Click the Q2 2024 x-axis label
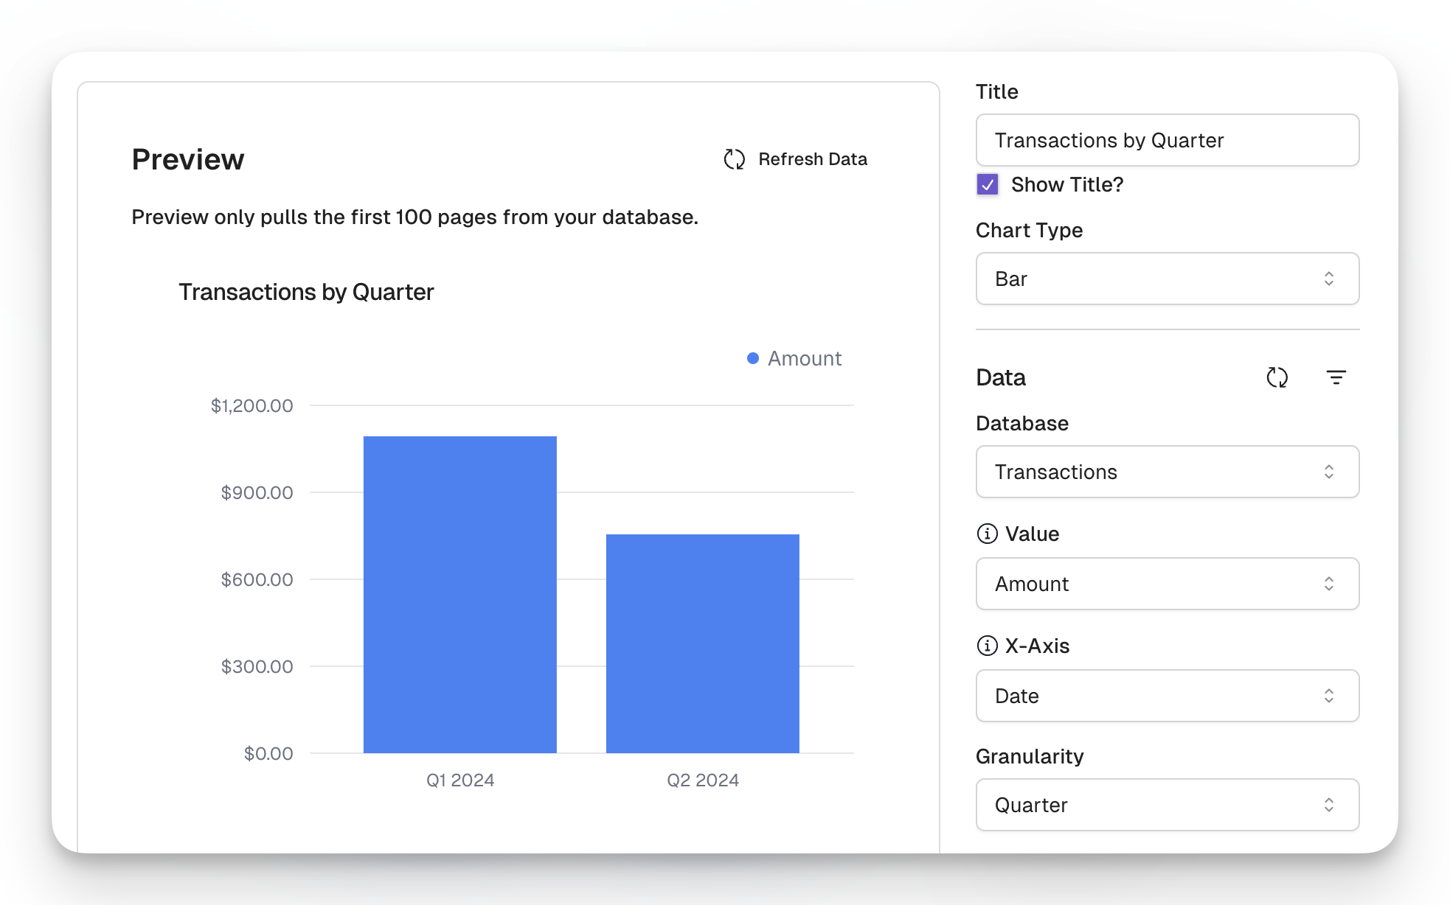 click(702, 780)
